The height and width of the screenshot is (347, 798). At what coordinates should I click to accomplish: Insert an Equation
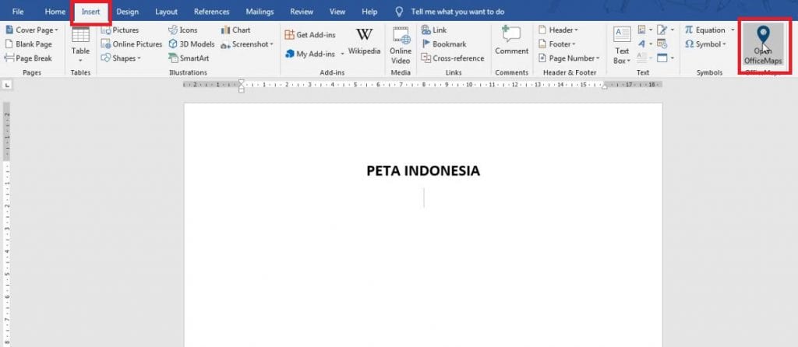coord(709,30)
